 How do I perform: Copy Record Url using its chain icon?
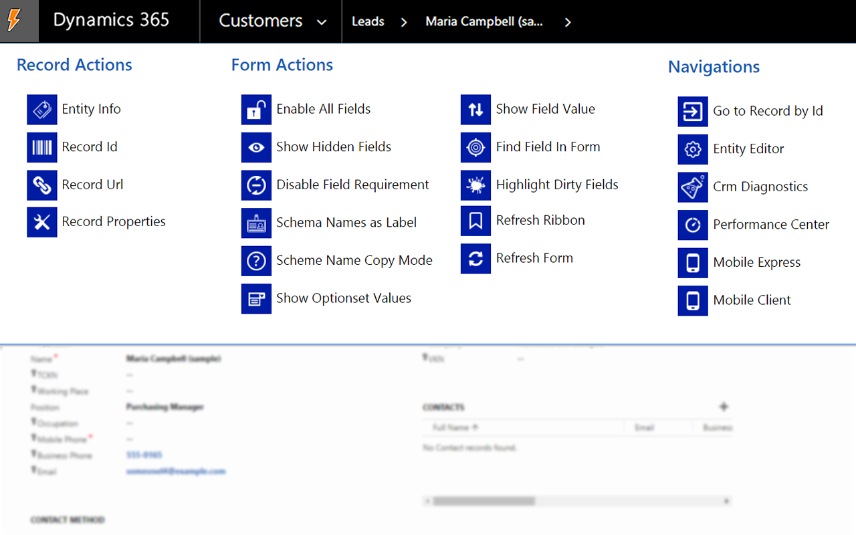click(x=42, y=185)
